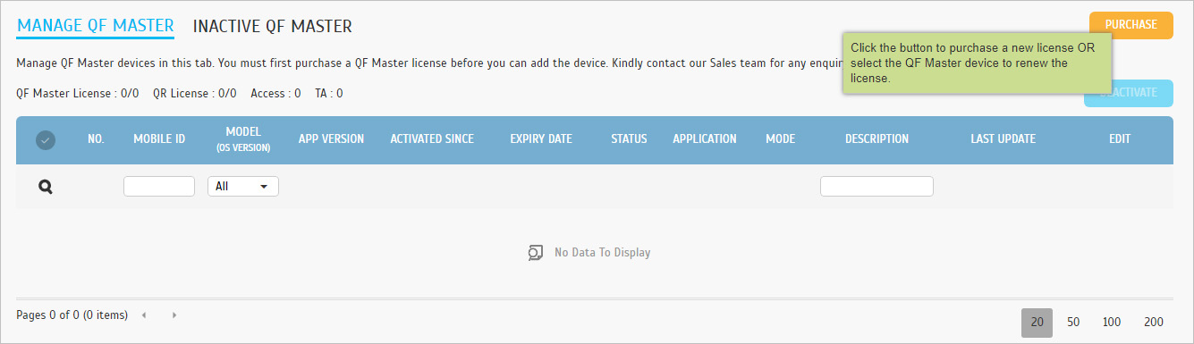1194x344 pixels.
Task: Set page size to 200 items
Action: tap(1154, 323)
